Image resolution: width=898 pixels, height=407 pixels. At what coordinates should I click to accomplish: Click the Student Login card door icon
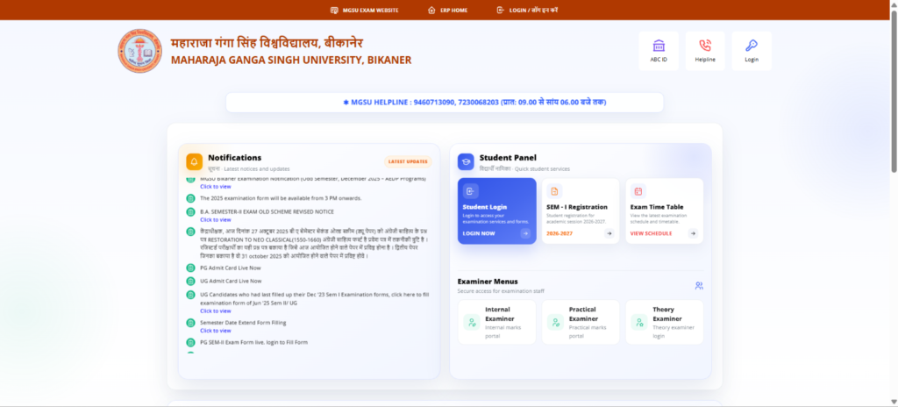click(471, 191)
